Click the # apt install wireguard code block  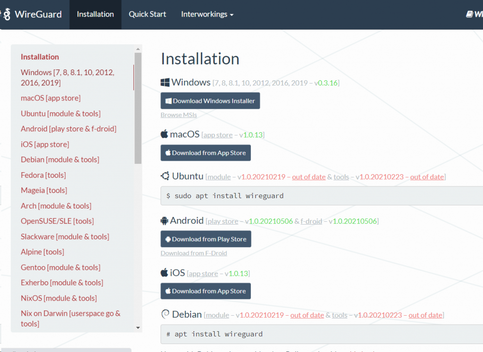pyautogui.click(x=322, y=334)
